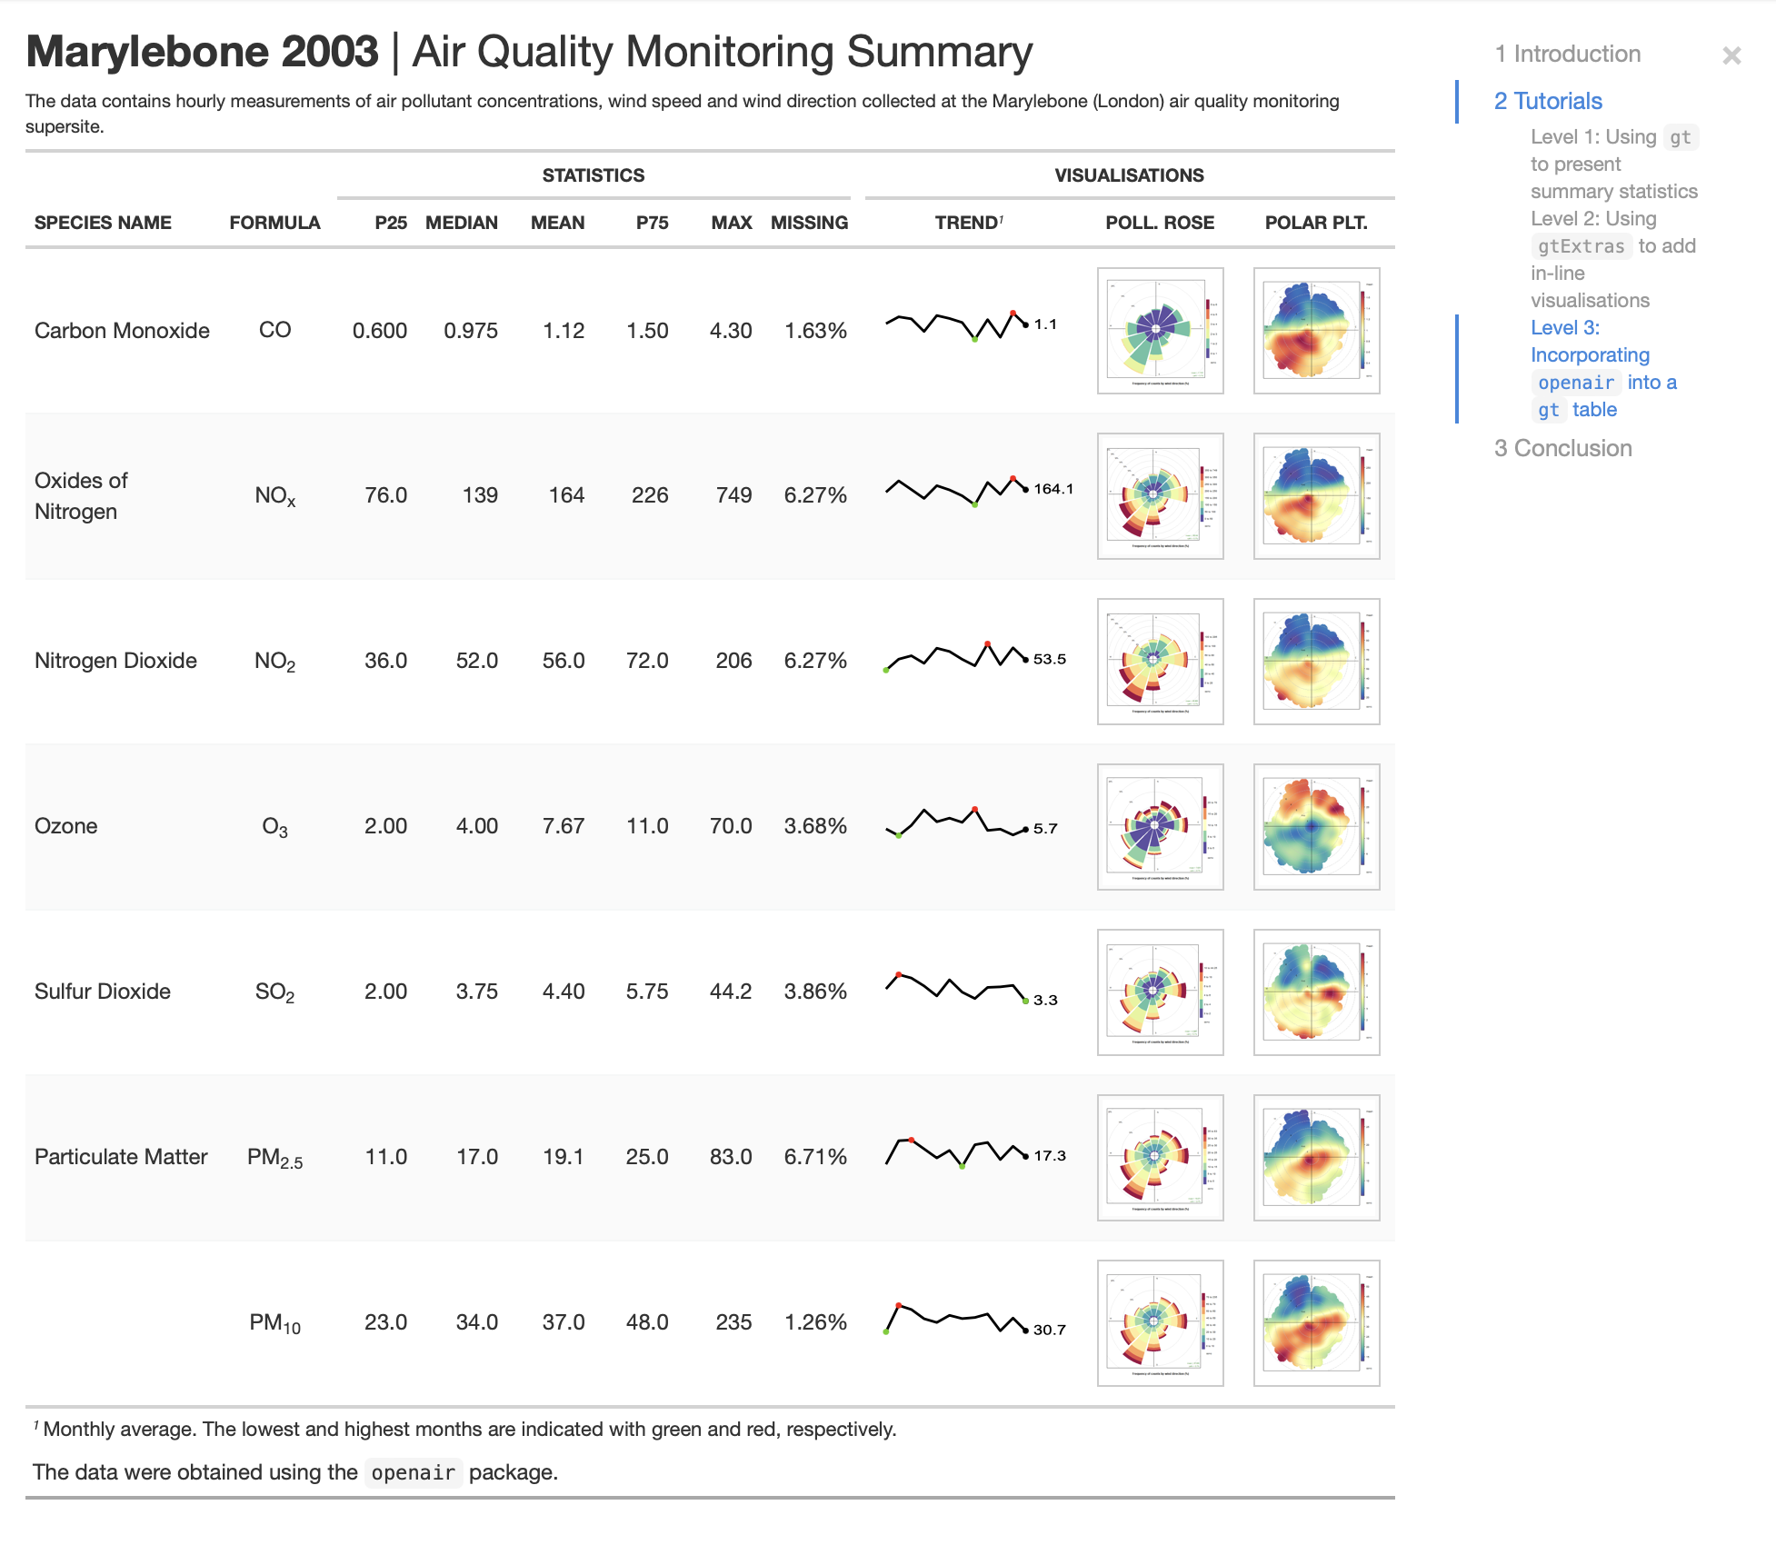
Task: Click the Ozone polar plot thumbnail
Action: click(x=1316, y=825)
